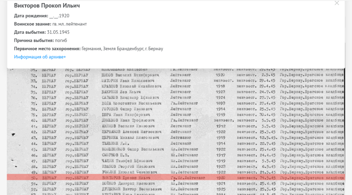Click the Дата выбытия value 31.05.1945

point(59,32)
